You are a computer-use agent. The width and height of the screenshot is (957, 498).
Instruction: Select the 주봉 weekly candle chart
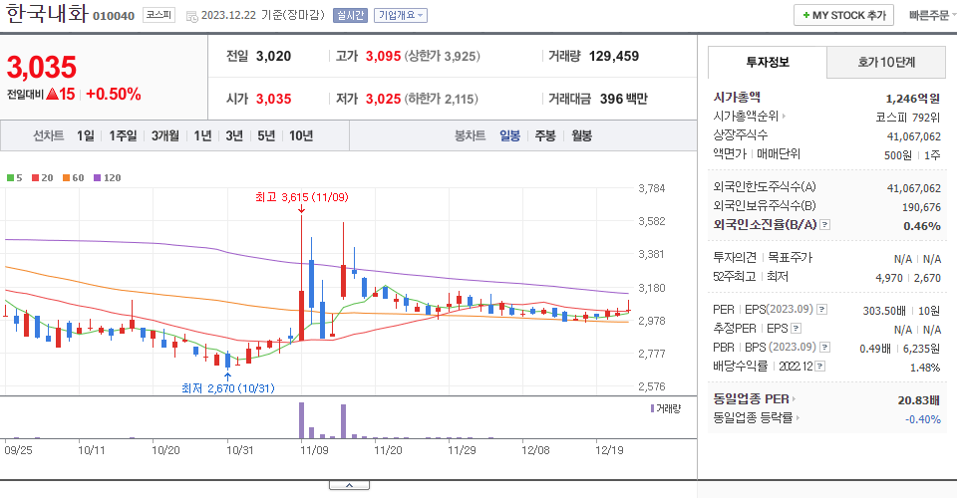click(x=545, y=135)
